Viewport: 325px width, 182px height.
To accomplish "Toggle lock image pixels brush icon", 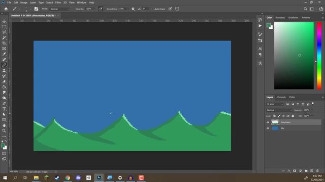I will pyautogui.click(x=279, y=116).
